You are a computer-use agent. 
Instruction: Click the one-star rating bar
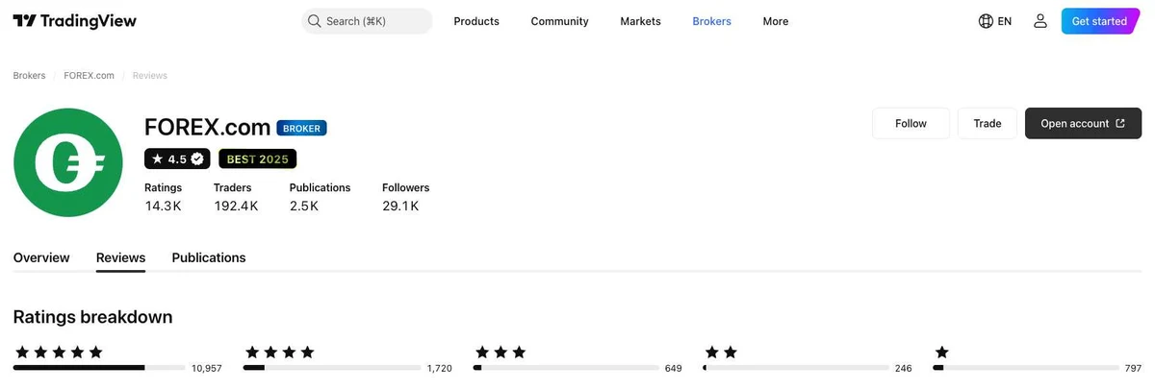coord(1026,368)
